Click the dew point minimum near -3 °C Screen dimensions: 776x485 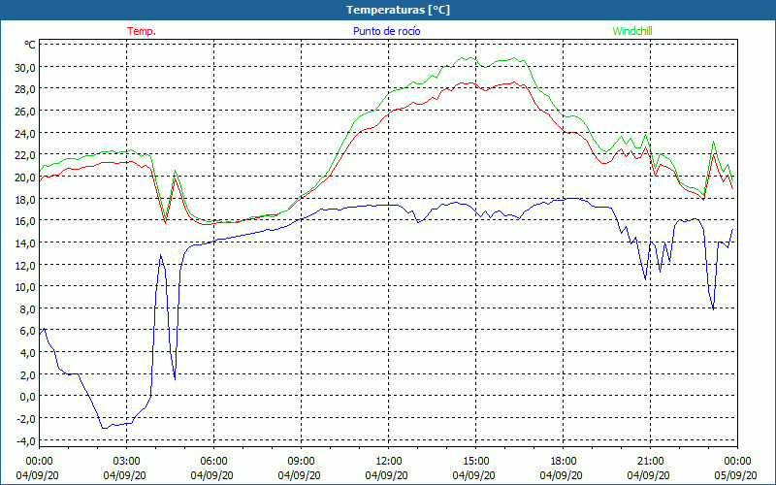tap(104, 428)
